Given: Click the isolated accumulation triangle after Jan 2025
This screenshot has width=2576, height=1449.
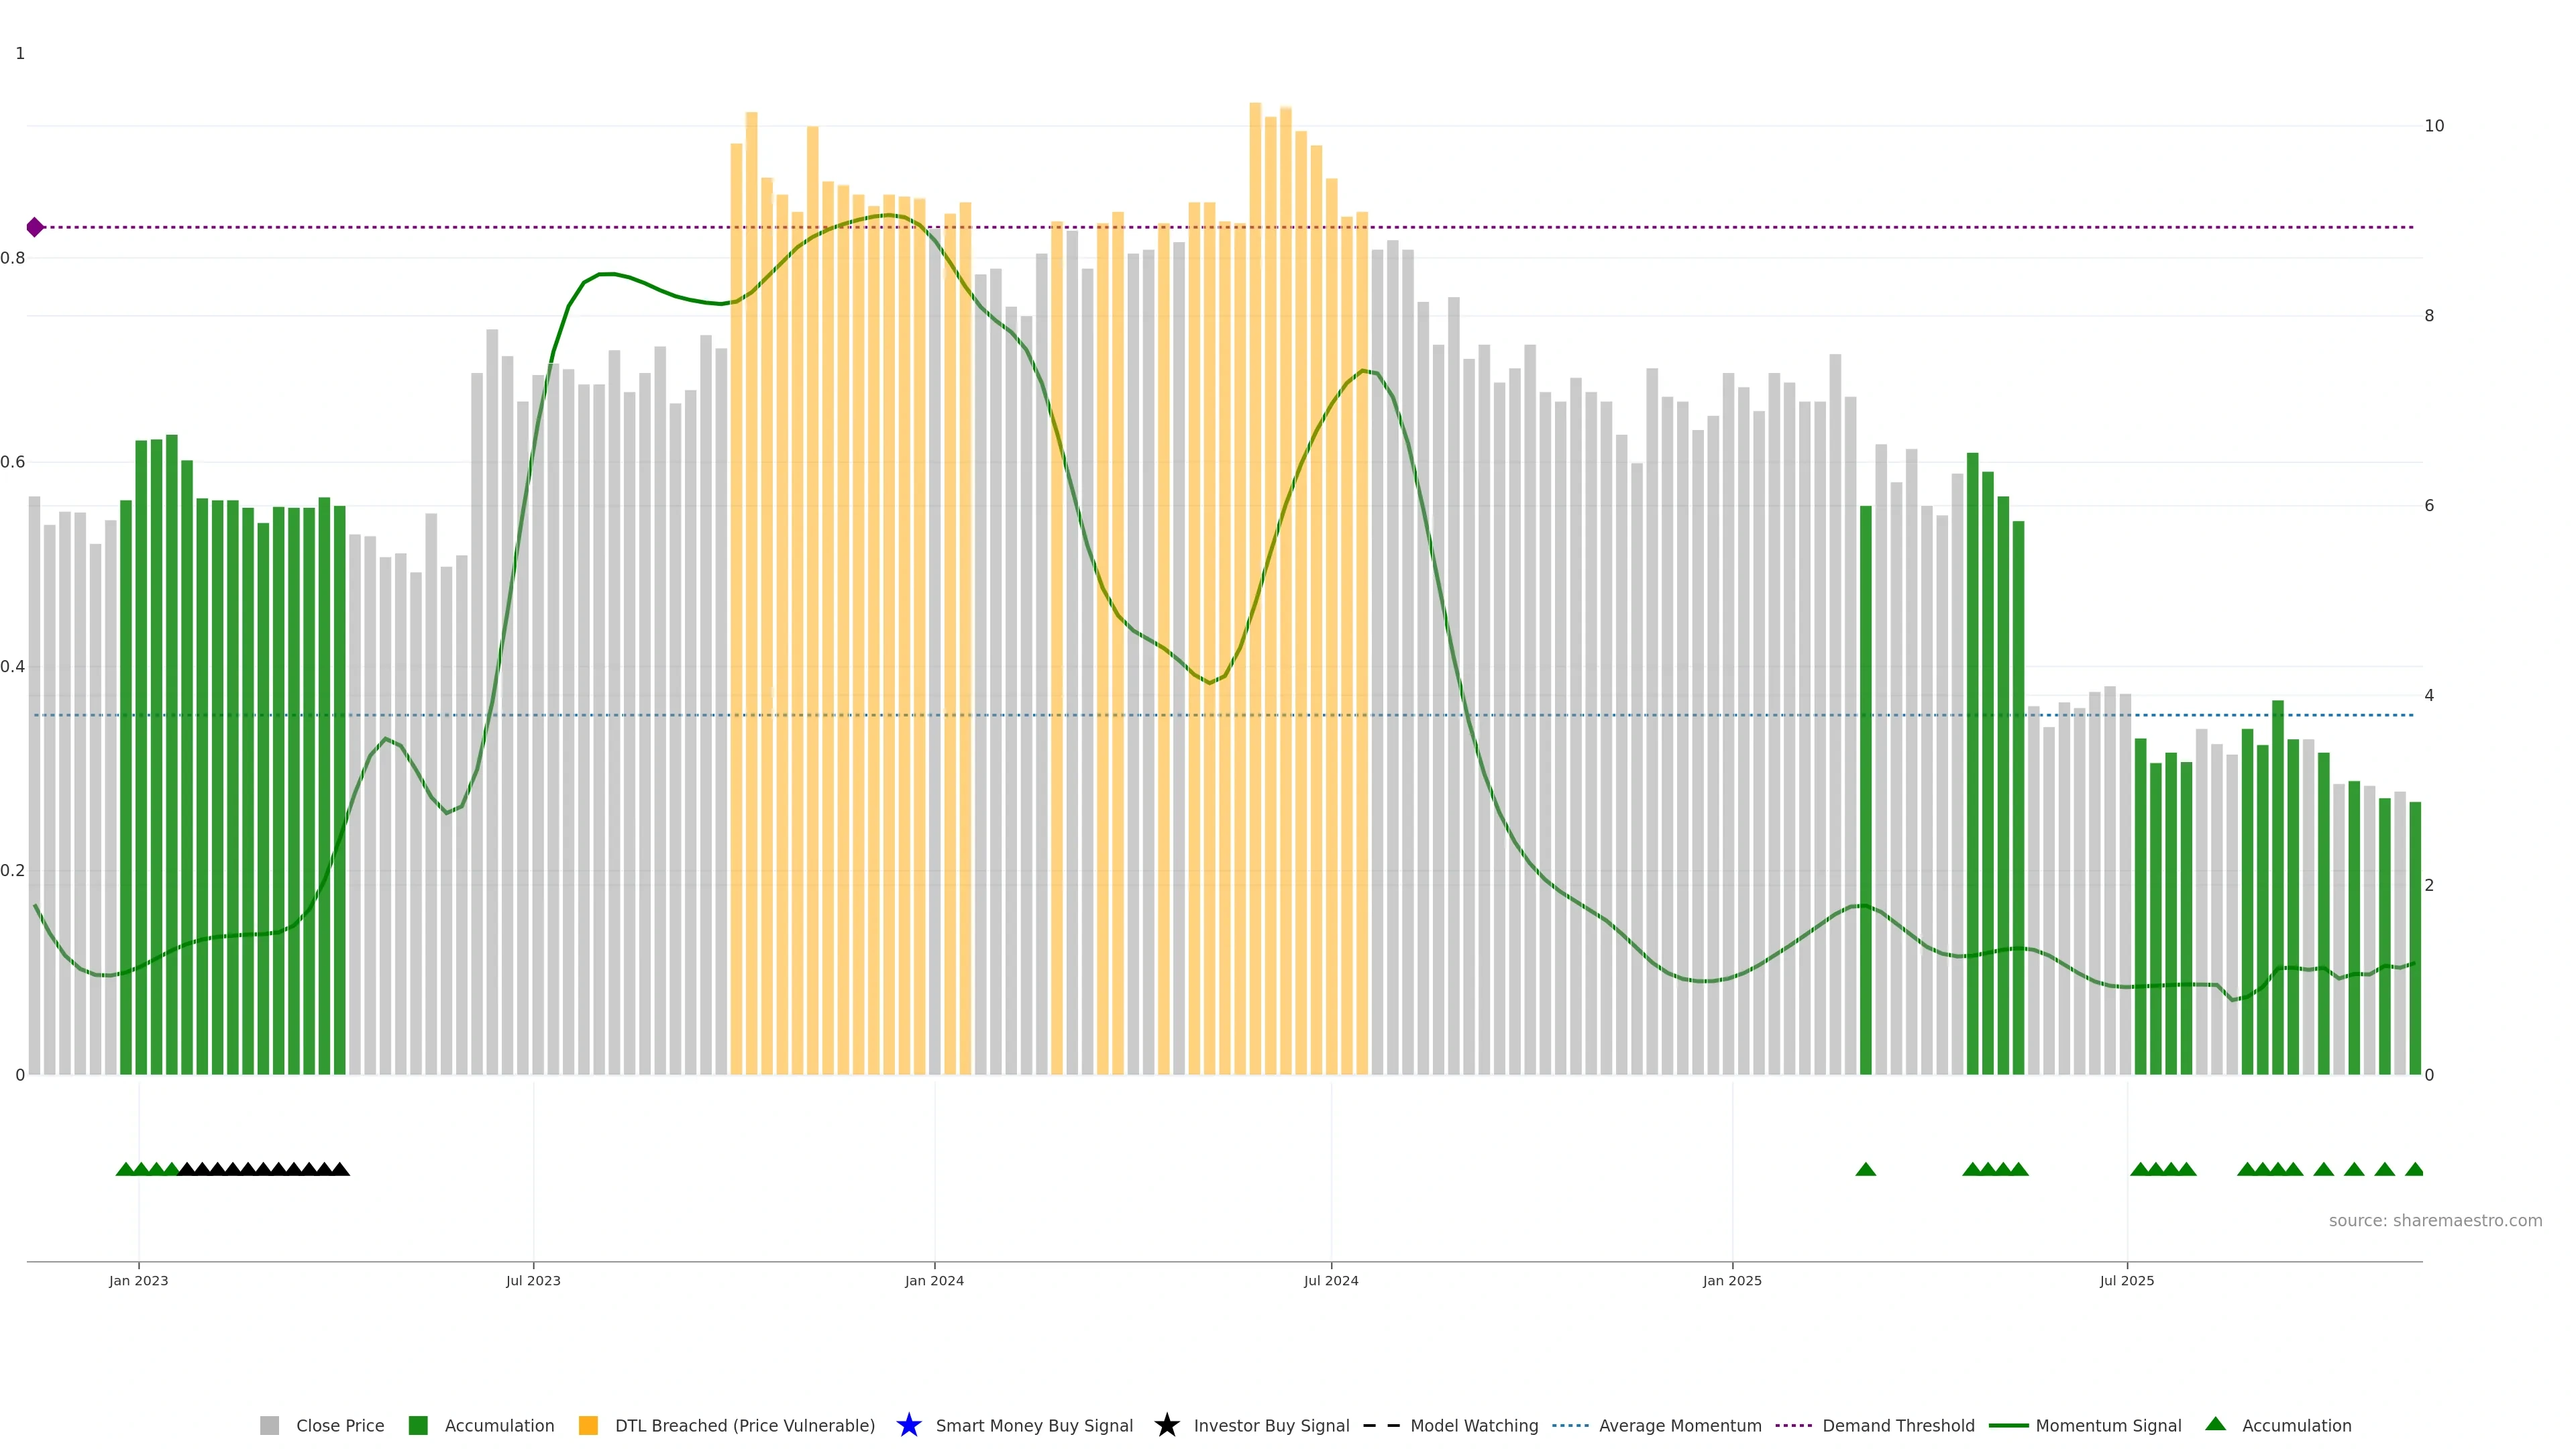Looking at the screenshot, I should (x=1865, y=1169).
